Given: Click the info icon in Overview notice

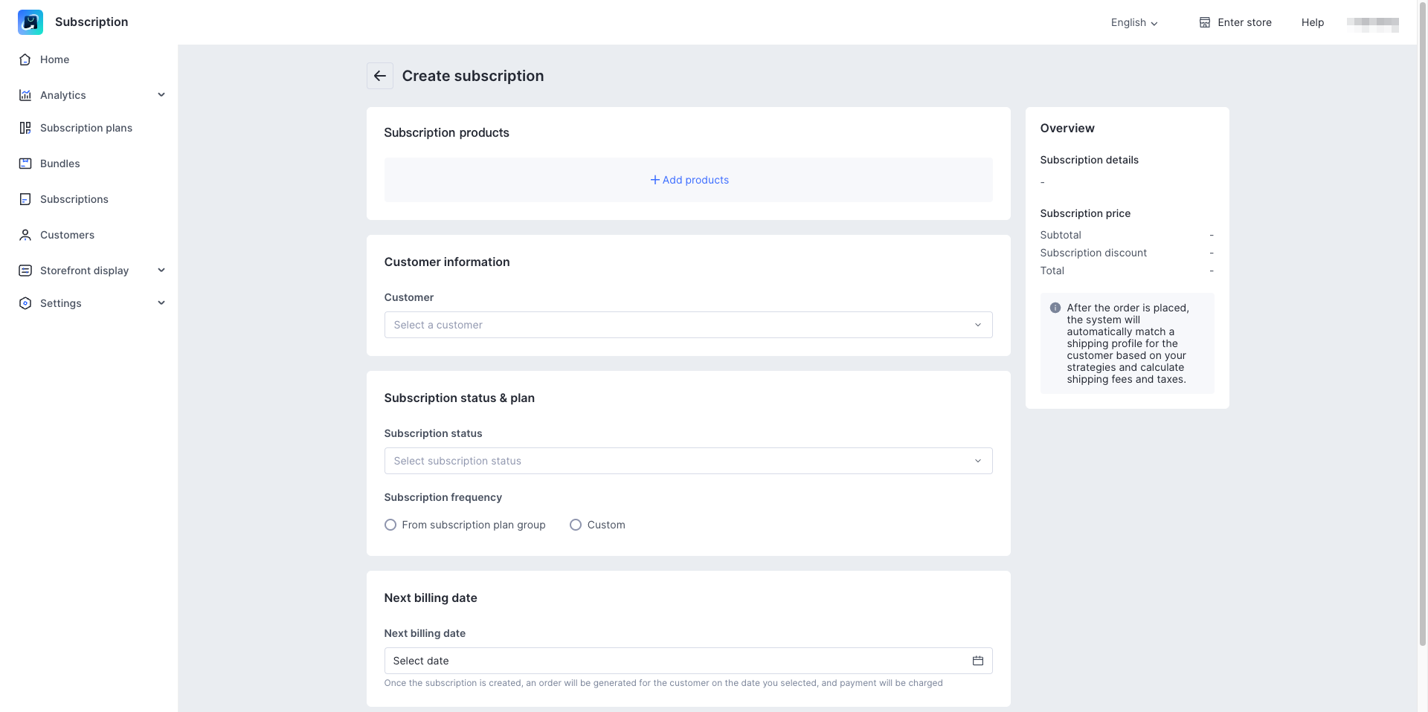Looking at the screenshot, I should tap(1055, 308).
